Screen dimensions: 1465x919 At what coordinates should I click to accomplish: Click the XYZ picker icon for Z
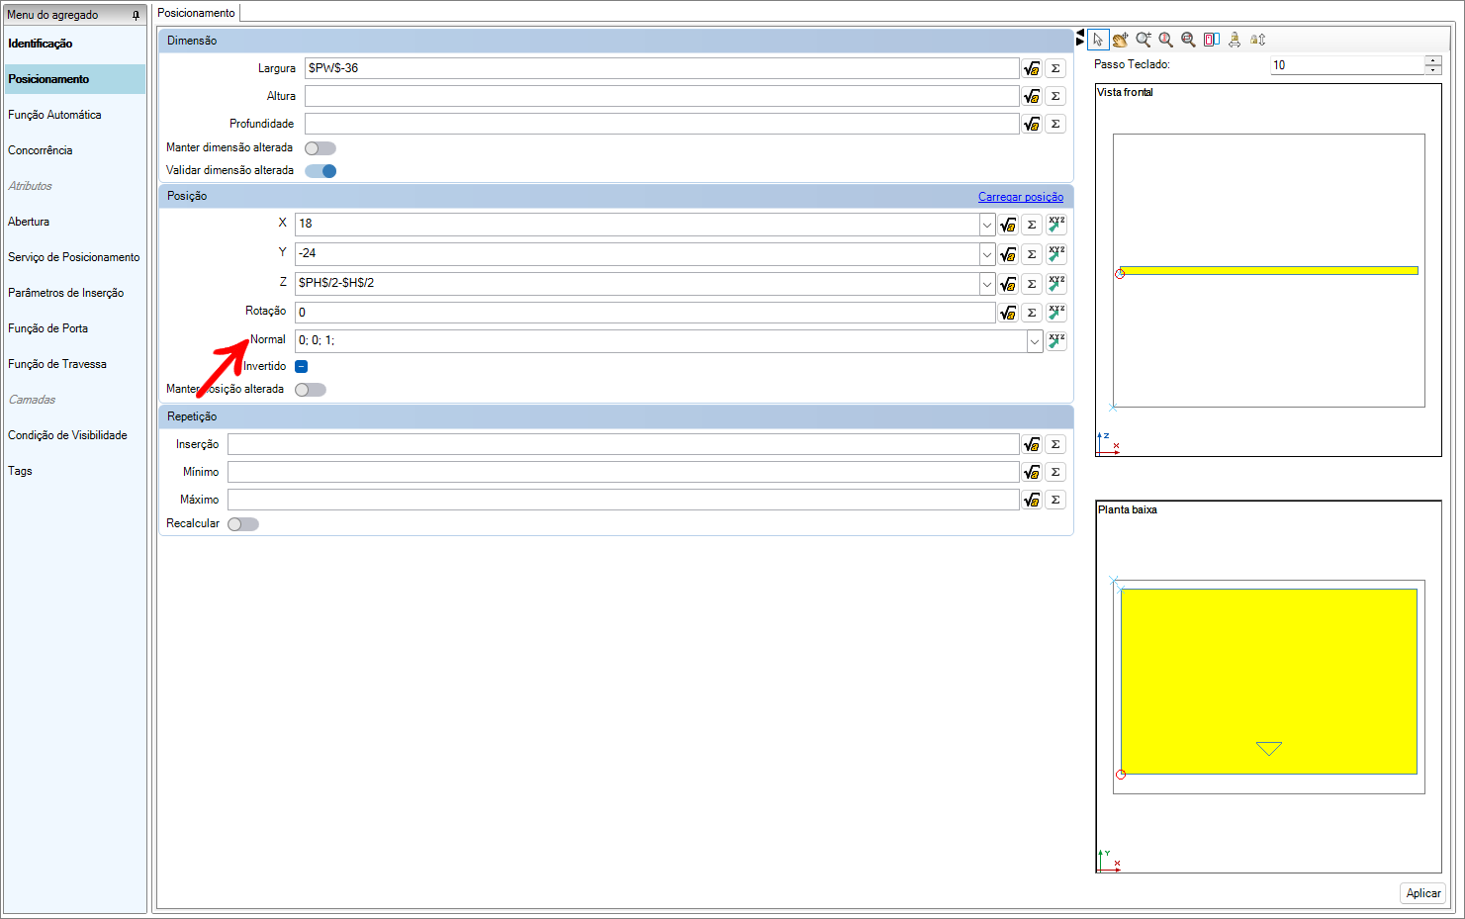point(1056,284)
